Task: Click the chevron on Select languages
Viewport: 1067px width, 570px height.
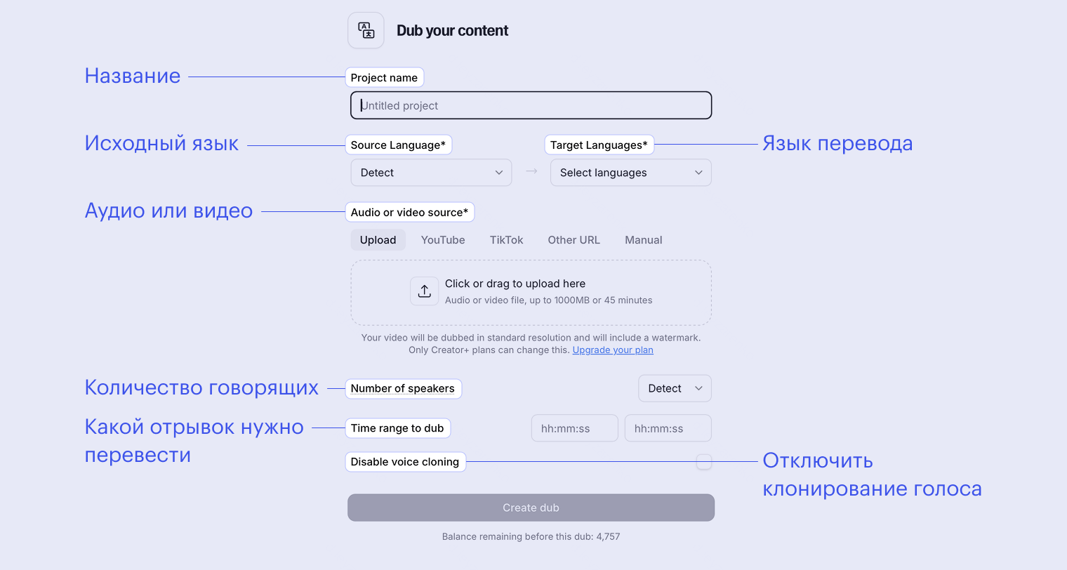Action: pyautogui.click(x=698, y=172)
